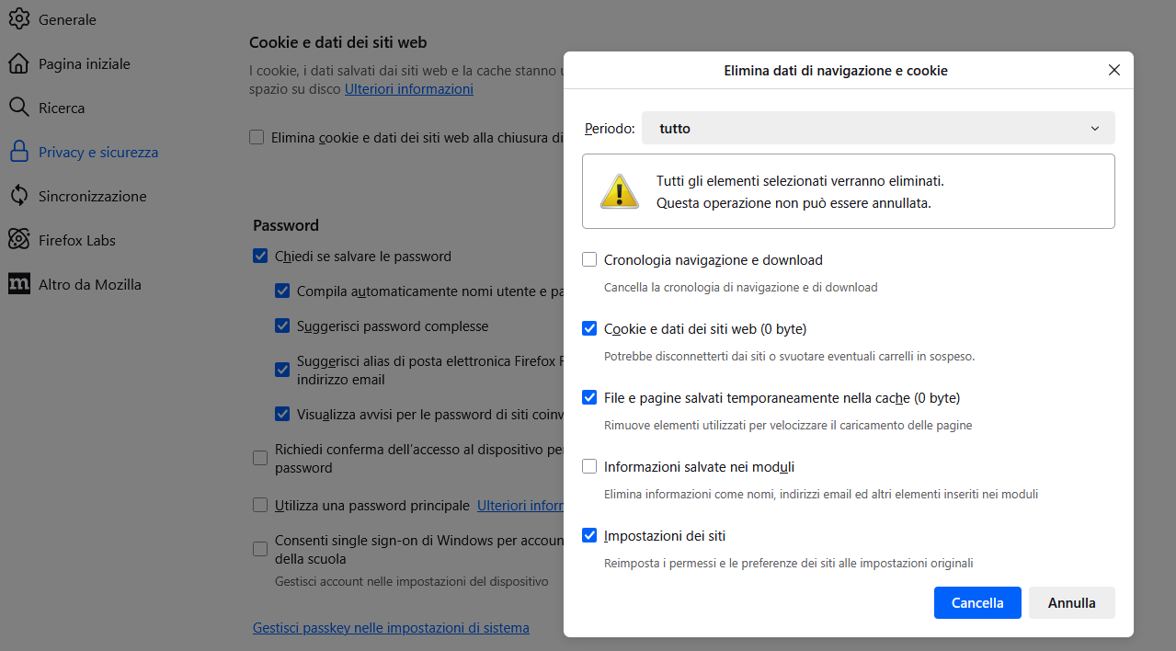Enable Cronologia navigazione e download checkbox
Image resolution: width=1176 pixels, height=651 pixels.
point(589,260)
